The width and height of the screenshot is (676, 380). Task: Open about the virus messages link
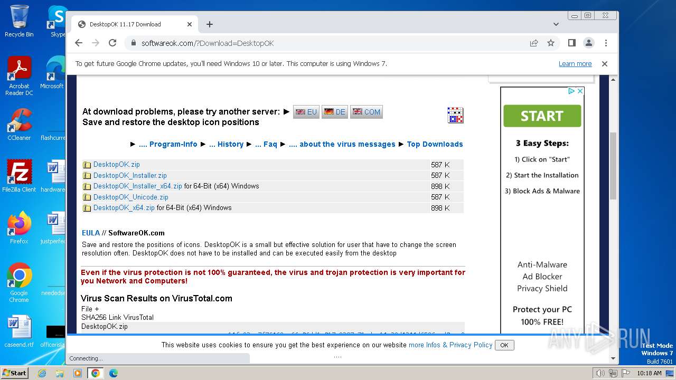pyautogui.click(x=342, y=144)
